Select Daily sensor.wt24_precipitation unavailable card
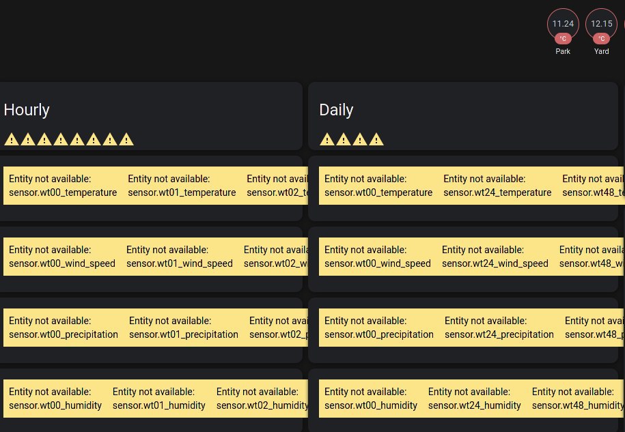 pos(499,328)
